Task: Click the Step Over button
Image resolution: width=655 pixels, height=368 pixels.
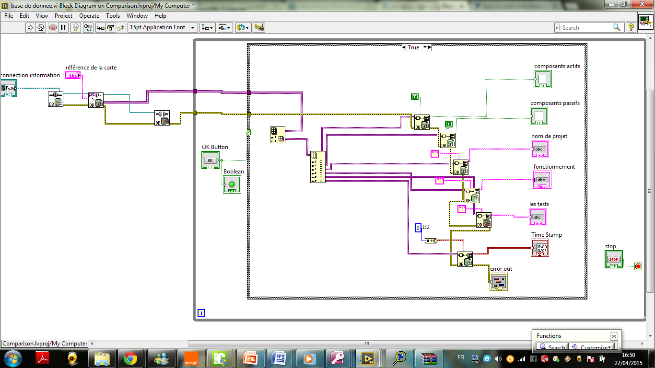Action: [x=111, y=28]
